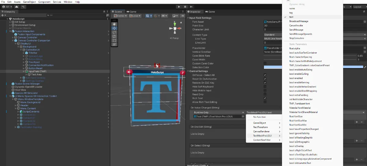Image resolution: width=367 pixels, height=166 pixels.
Task: Select the Scale tool in scene toolbar
Action: pos(114,36)
